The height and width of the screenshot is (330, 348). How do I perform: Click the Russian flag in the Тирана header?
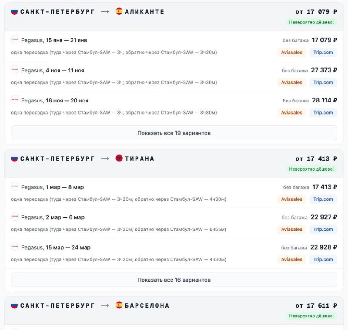[14, 158]
